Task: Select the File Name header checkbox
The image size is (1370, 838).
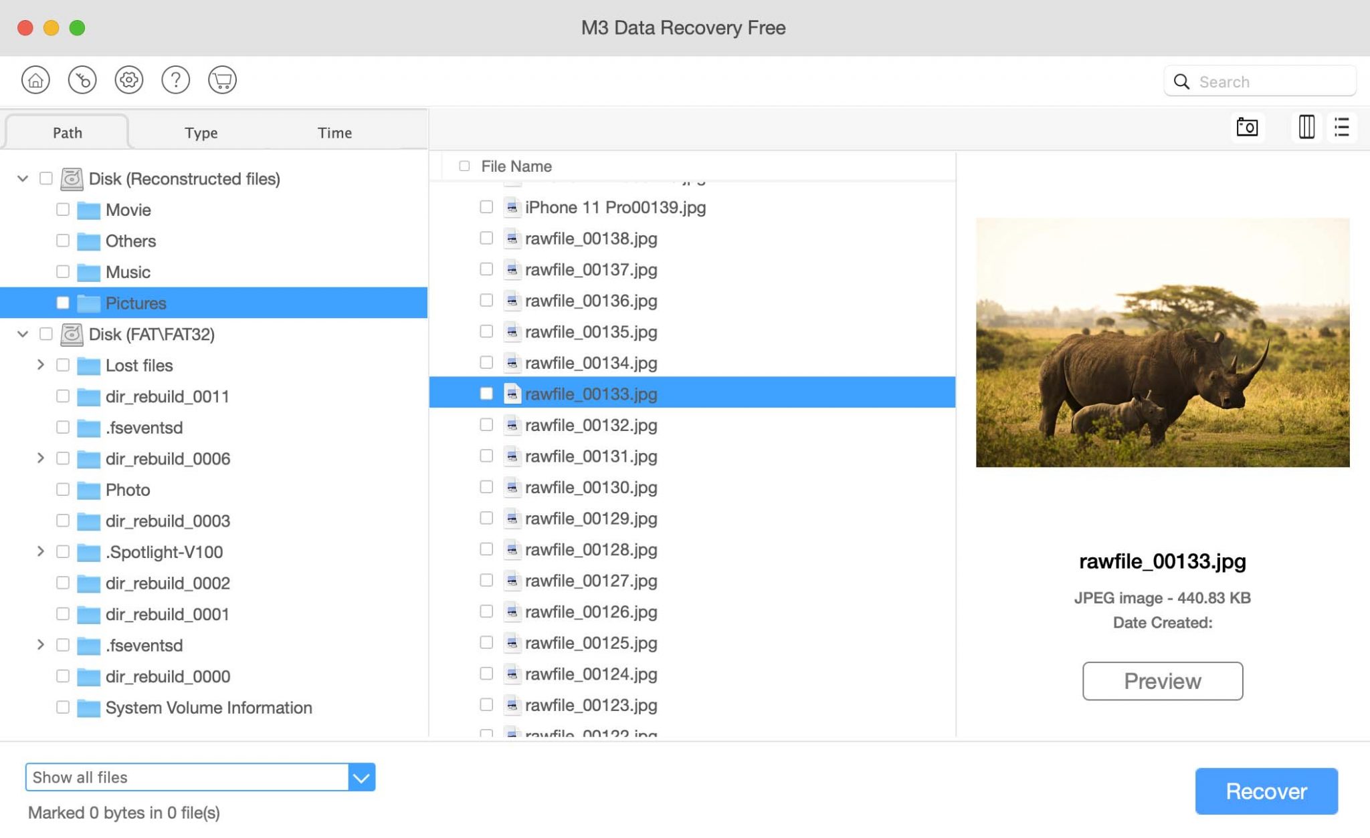Action: click(464, 166)
